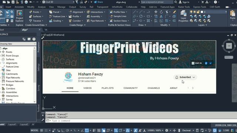This screenshot has width=237, height=133.
Task: Toggle the WCS button under the ViewCube
Action: pyautogui.click(x=229, y=57)
